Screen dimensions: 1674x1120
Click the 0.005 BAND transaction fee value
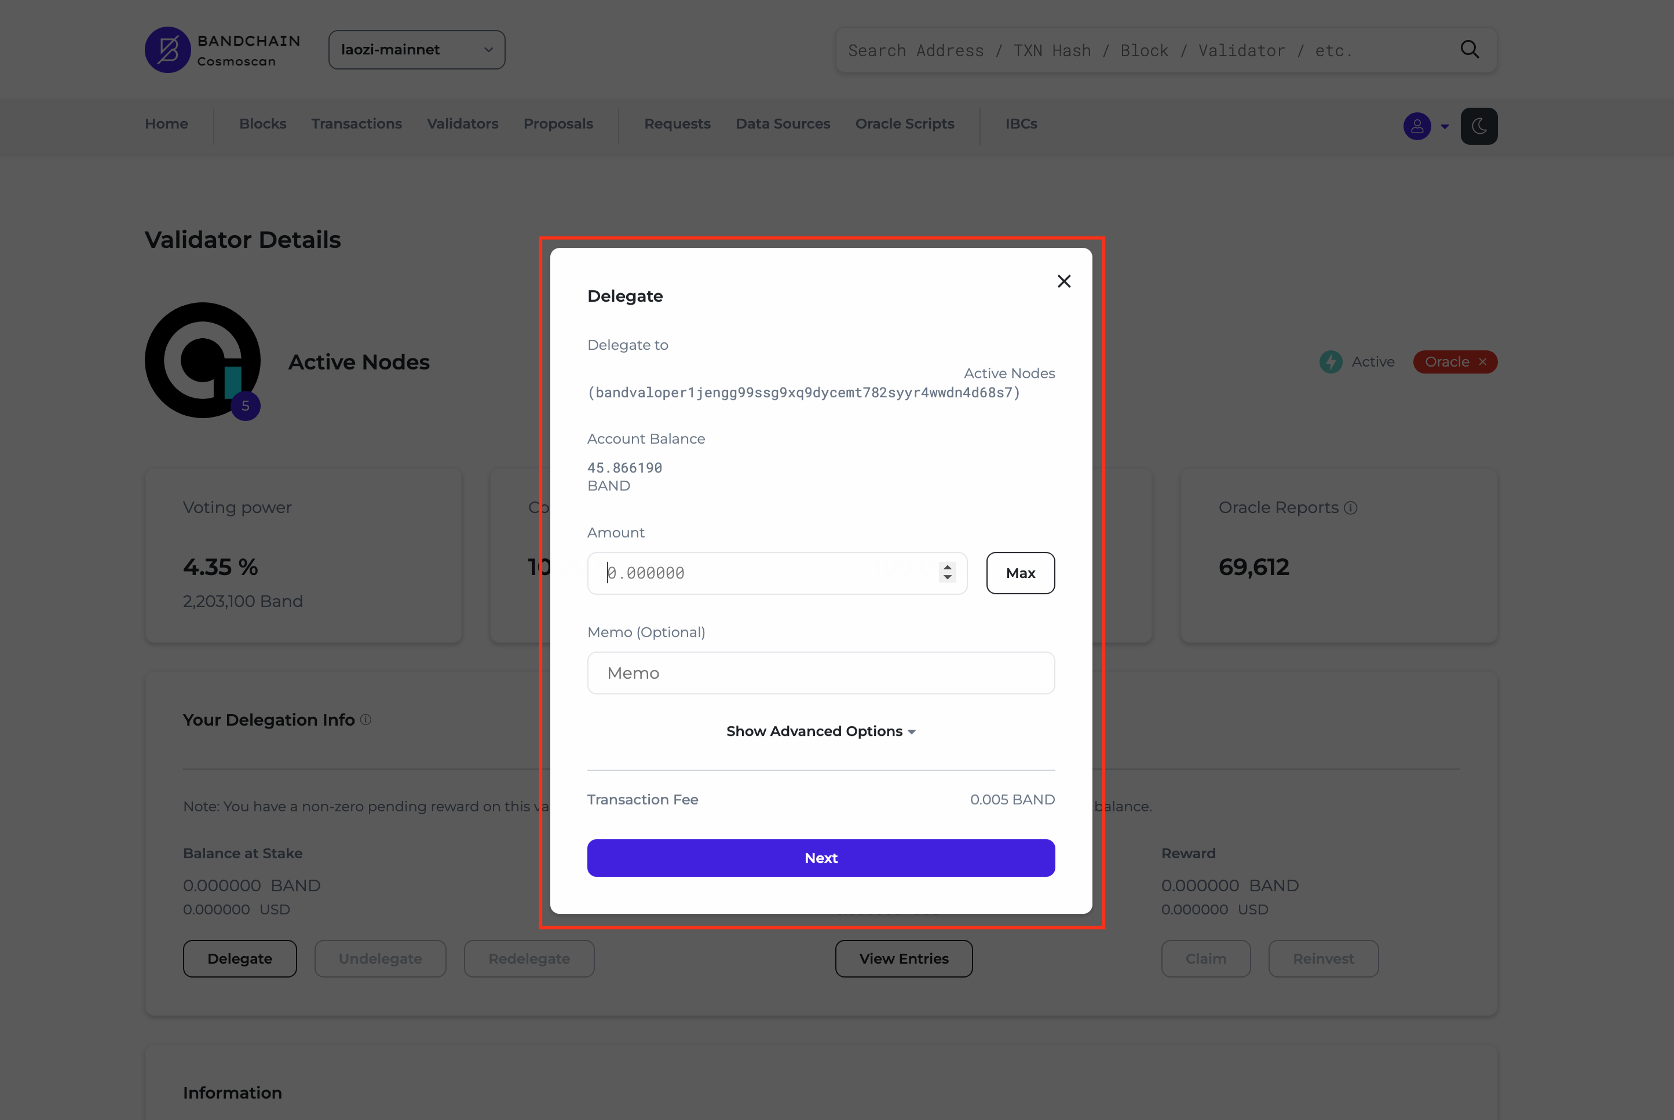click(1013, 799)
